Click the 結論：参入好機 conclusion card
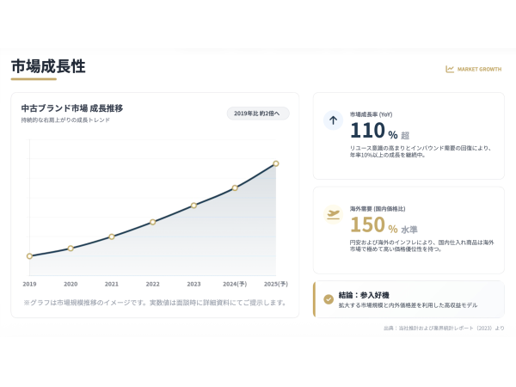516x387 pixels. tap(408, 299)
